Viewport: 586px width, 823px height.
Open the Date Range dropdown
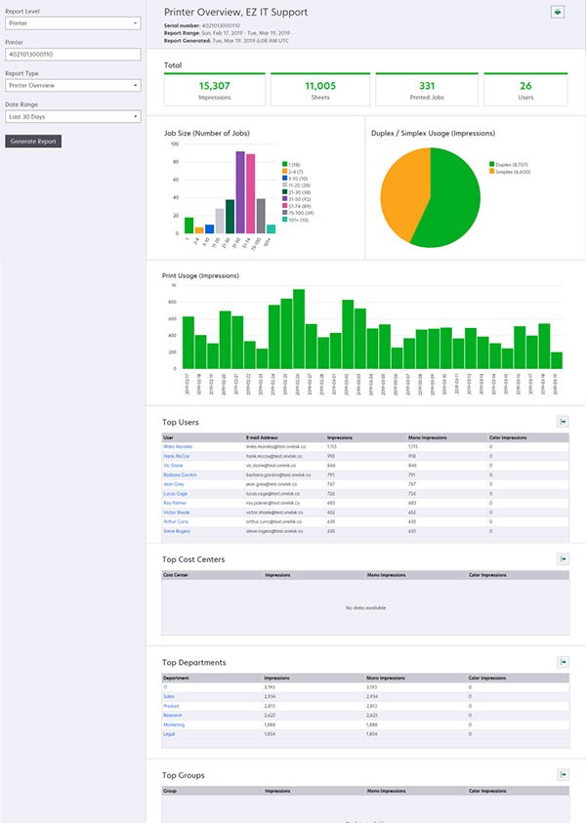pos(73,117)
